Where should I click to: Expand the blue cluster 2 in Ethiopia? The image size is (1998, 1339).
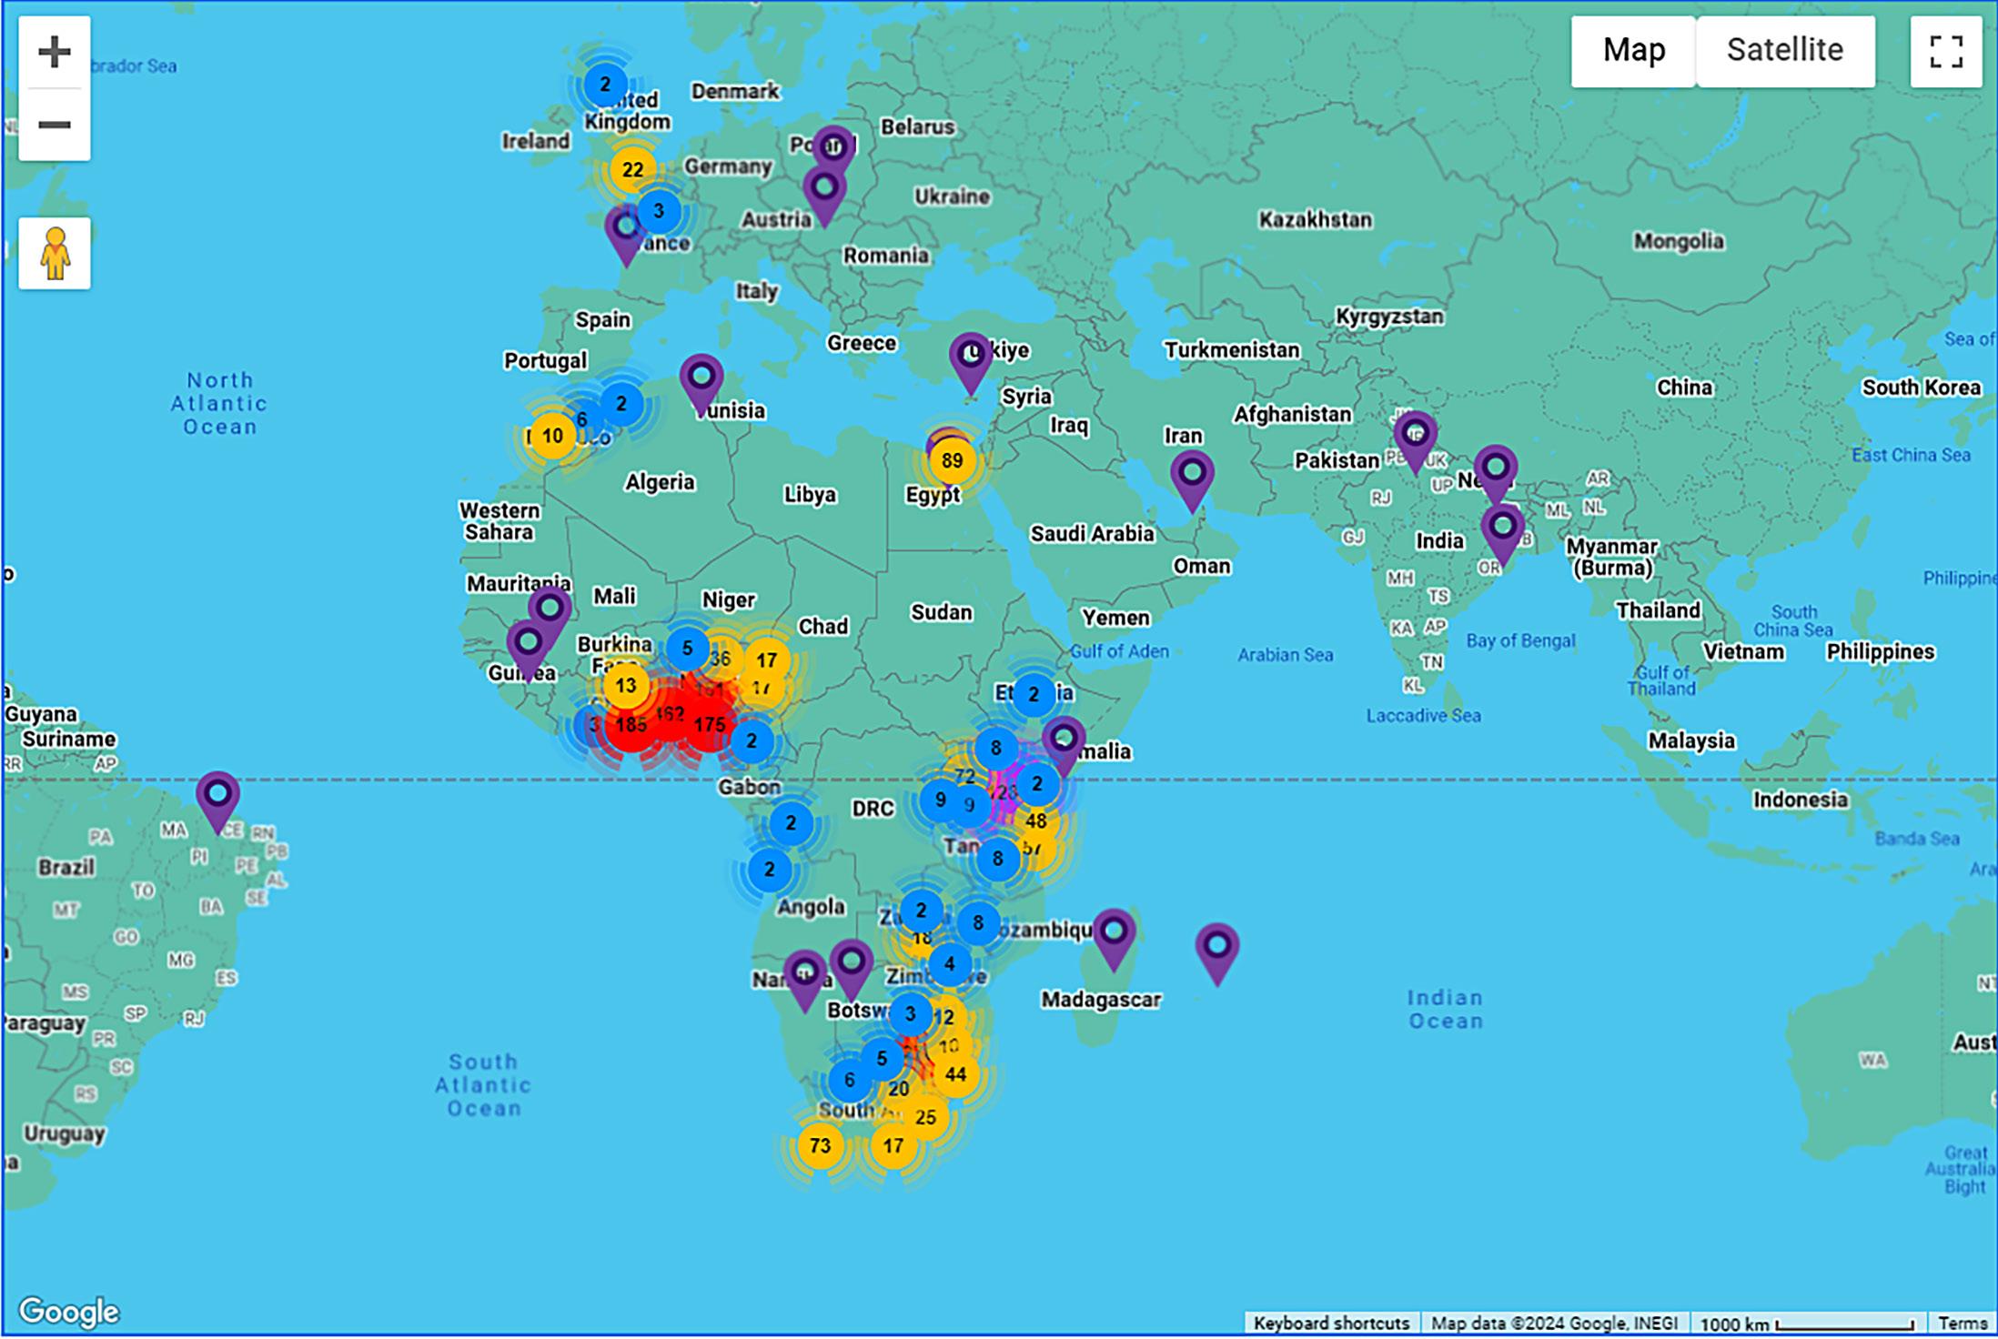click(x=1034, y=696)
